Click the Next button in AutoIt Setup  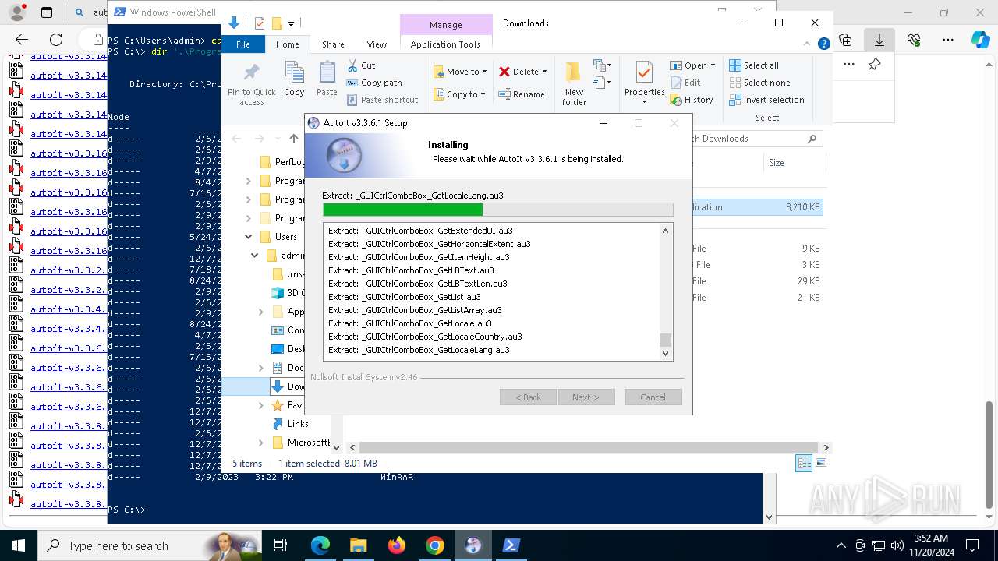pyautogui.click(x=586, y=397)
